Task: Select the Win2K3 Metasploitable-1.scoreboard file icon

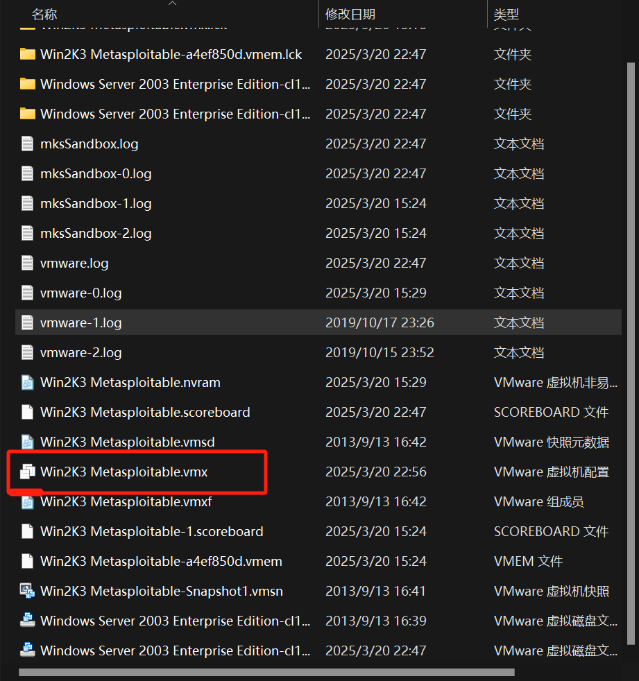Action: [x=27, y=532]
